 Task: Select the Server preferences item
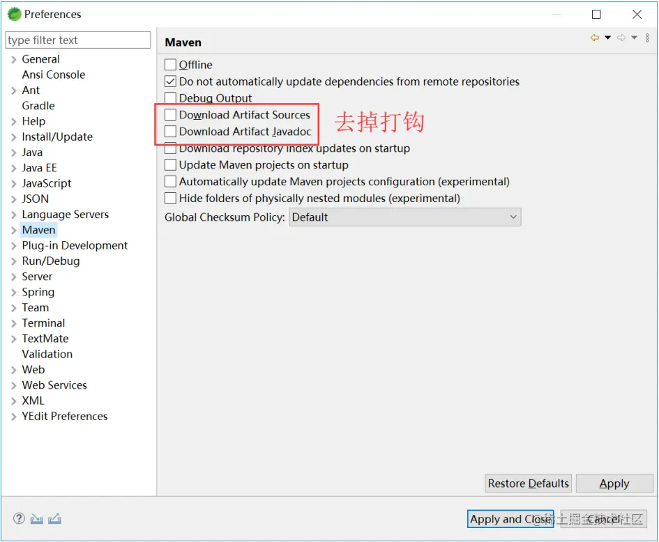tap(37, 277)
